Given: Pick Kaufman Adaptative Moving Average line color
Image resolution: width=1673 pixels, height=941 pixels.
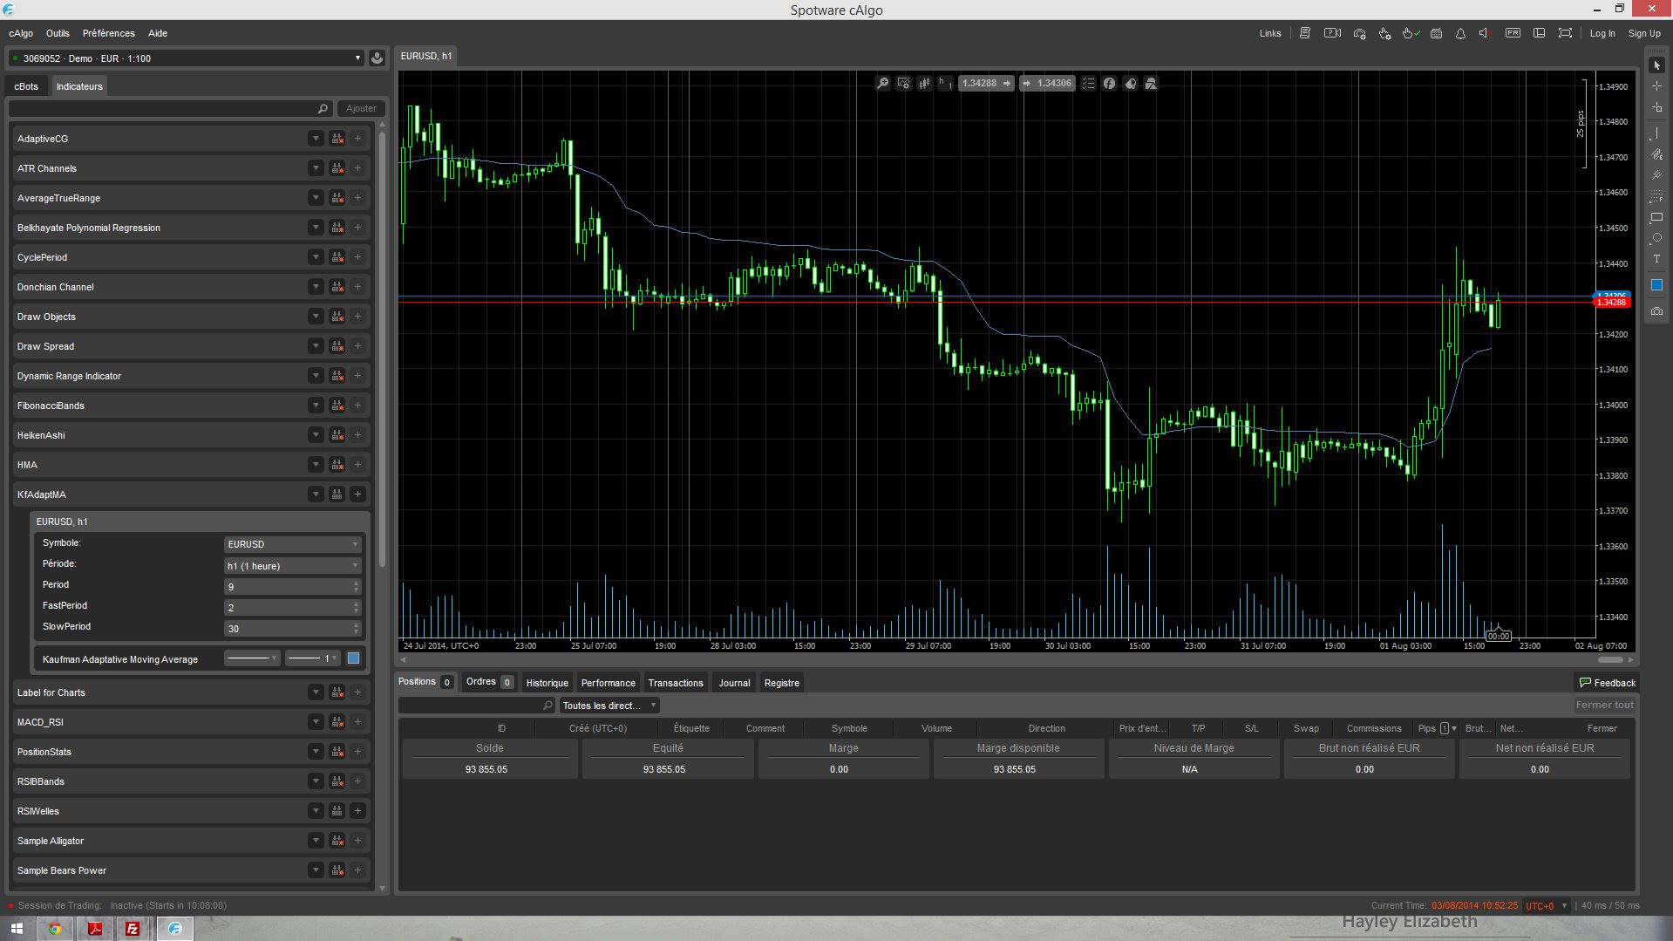Looking at the screenshot, I should (x=353, y=658).
